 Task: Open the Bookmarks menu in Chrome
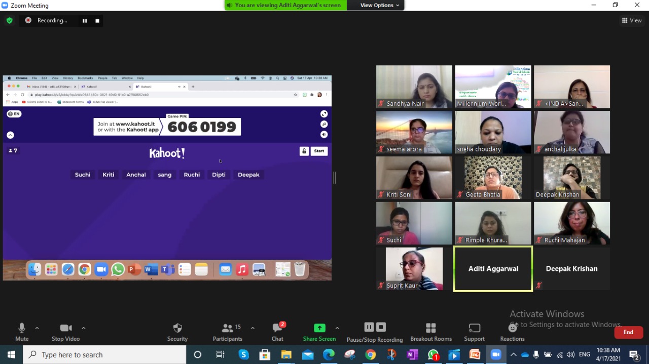(85, 78)
